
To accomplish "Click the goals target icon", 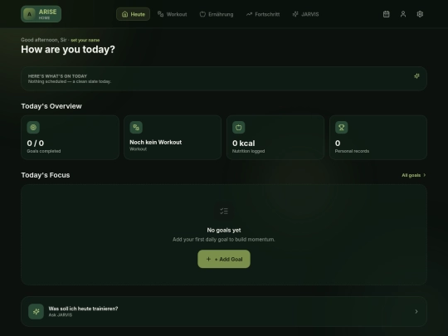I will point(33,128).
